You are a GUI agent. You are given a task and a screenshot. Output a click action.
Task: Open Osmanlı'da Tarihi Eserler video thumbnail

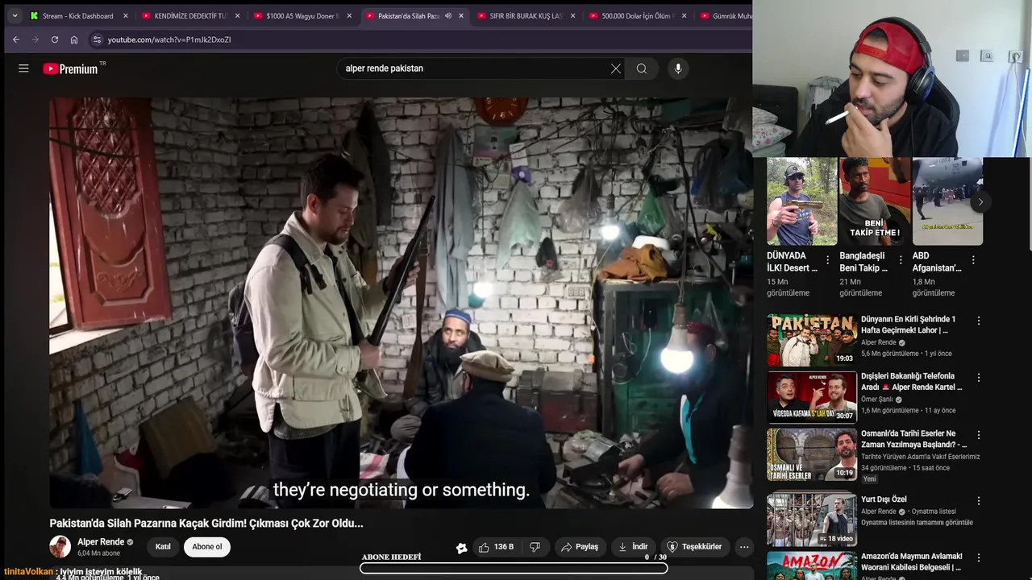[812, 454]
